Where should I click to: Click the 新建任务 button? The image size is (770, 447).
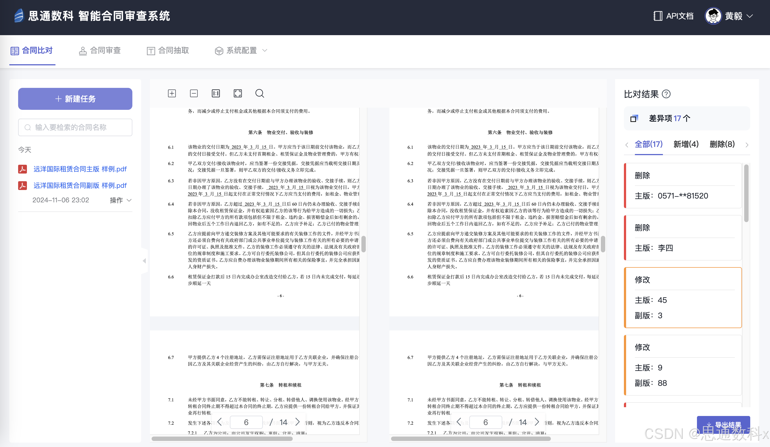75,99
